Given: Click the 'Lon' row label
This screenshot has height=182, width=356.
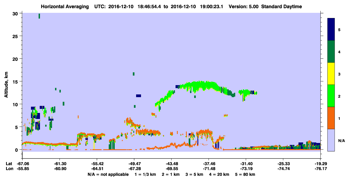Looking at the screenshot, I should coord(9,169).
